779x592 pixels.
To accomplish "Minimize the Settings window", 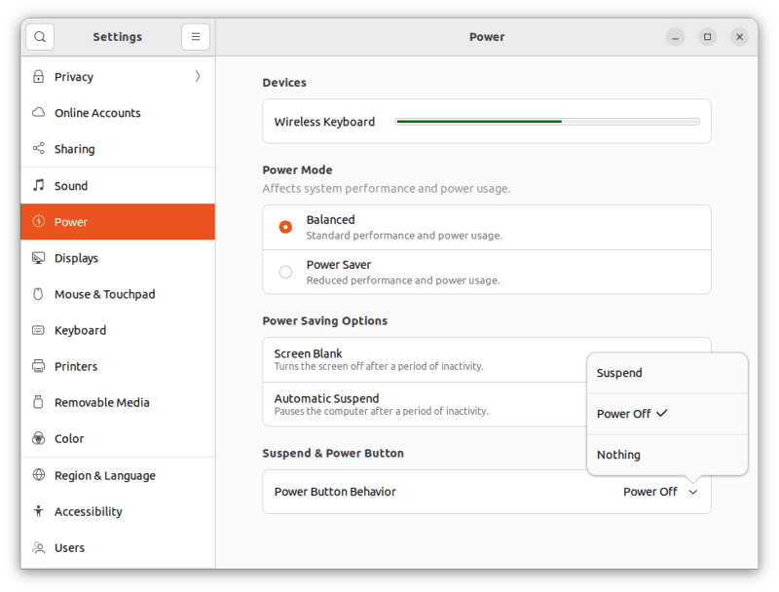I will [675, 37].
